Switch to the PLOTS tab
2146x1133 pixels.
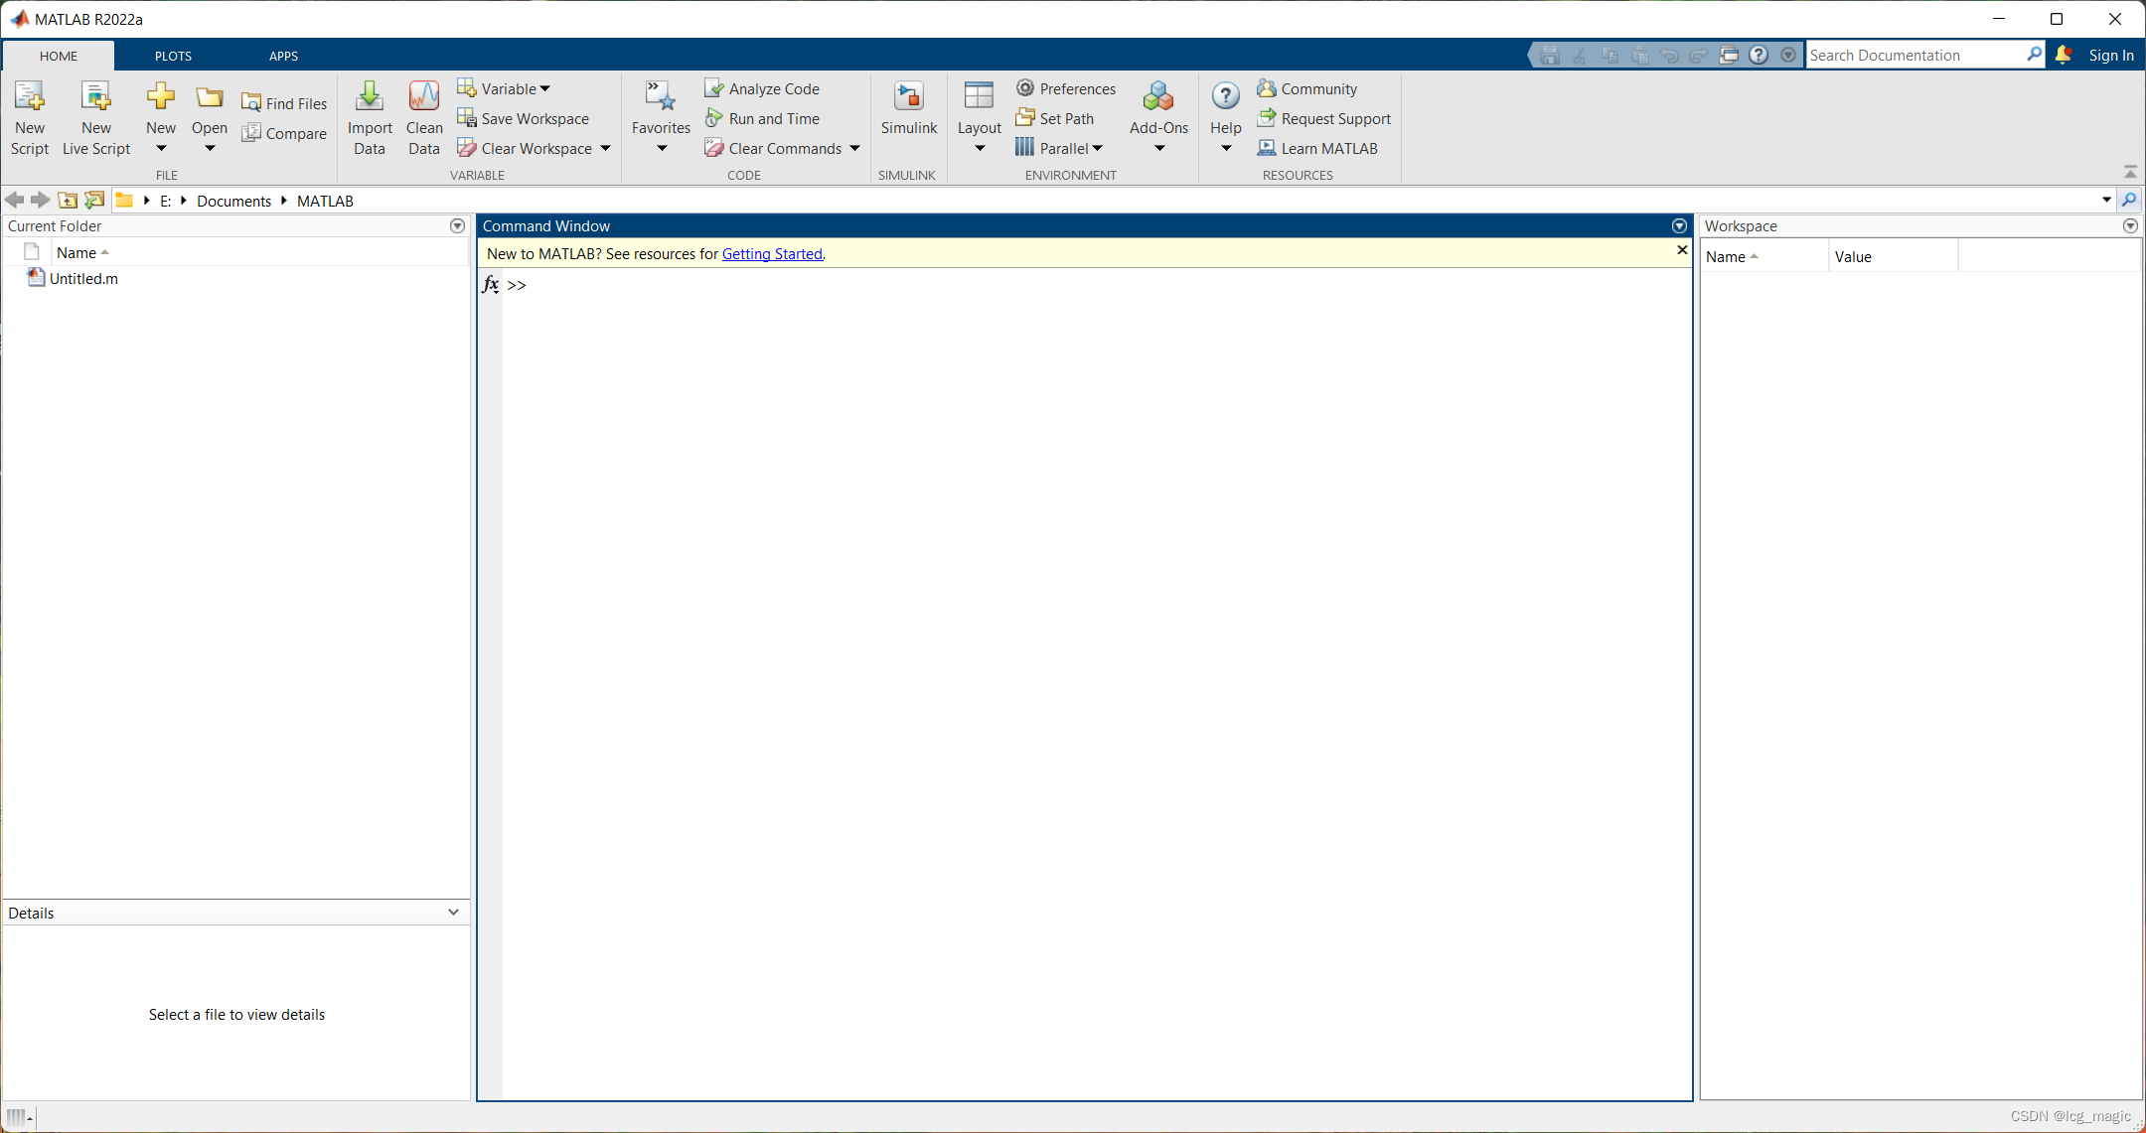coord(173,56)
